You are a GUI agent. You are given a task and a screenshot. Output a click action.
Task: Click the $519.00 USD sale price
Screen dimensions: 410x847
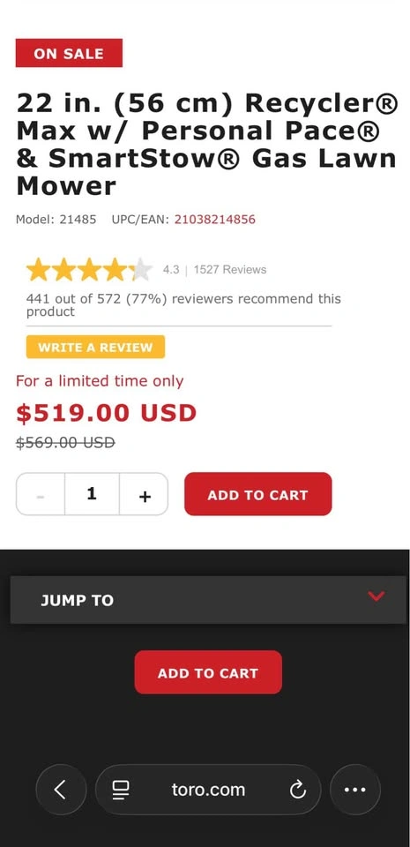(x=107, y=413)
